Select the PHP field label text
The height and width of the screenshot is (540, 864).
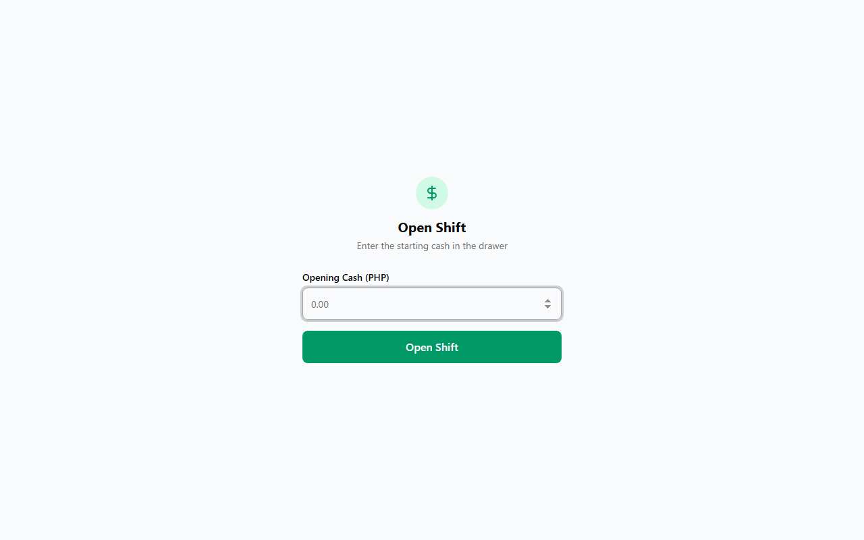point(346,277)
